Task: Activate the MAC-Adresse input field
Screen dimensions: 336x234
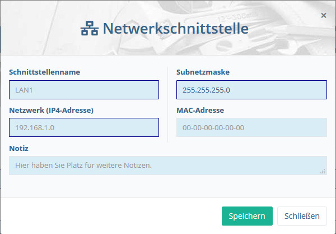Action: click(251, 127)
